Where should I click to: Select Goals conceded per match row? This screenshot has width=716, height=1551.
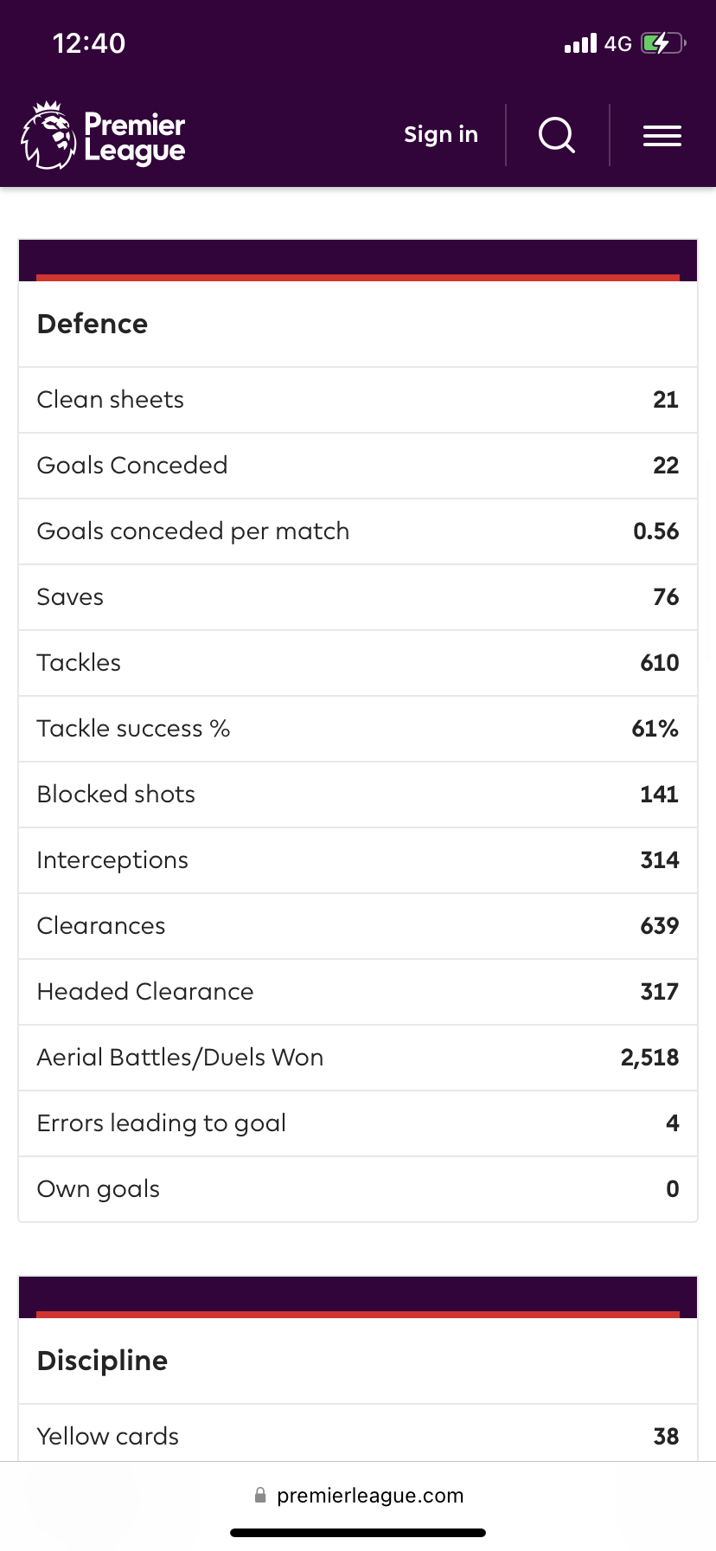tap(358, 531)
